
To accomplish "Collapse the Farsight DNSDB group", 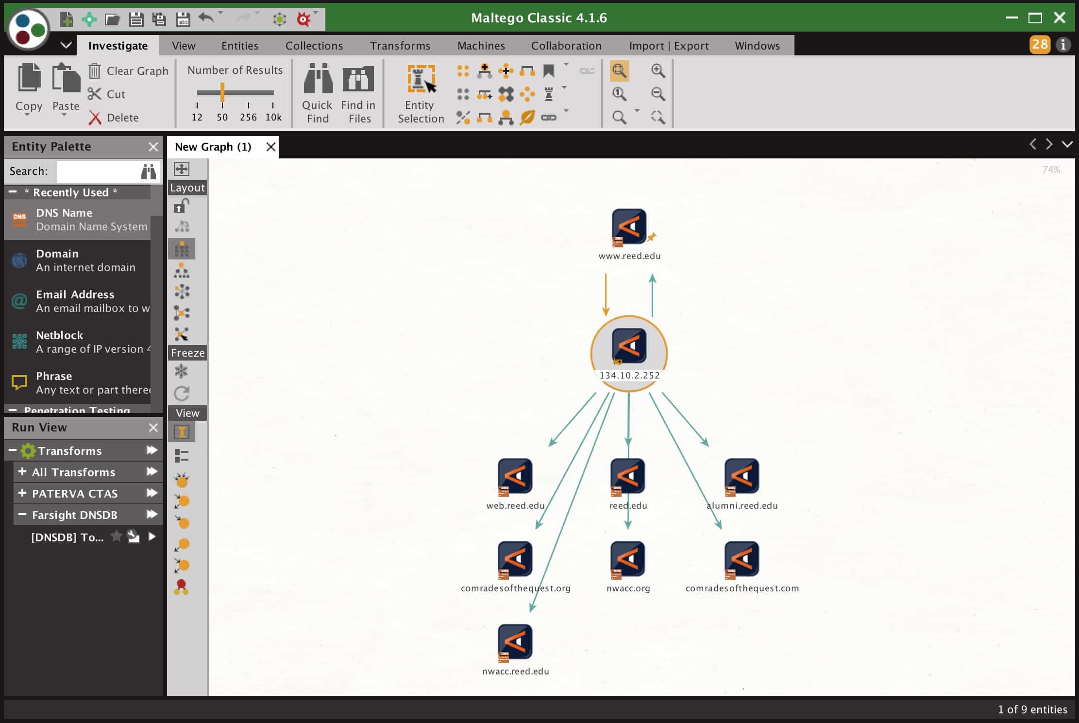I will tap(22, 515).
